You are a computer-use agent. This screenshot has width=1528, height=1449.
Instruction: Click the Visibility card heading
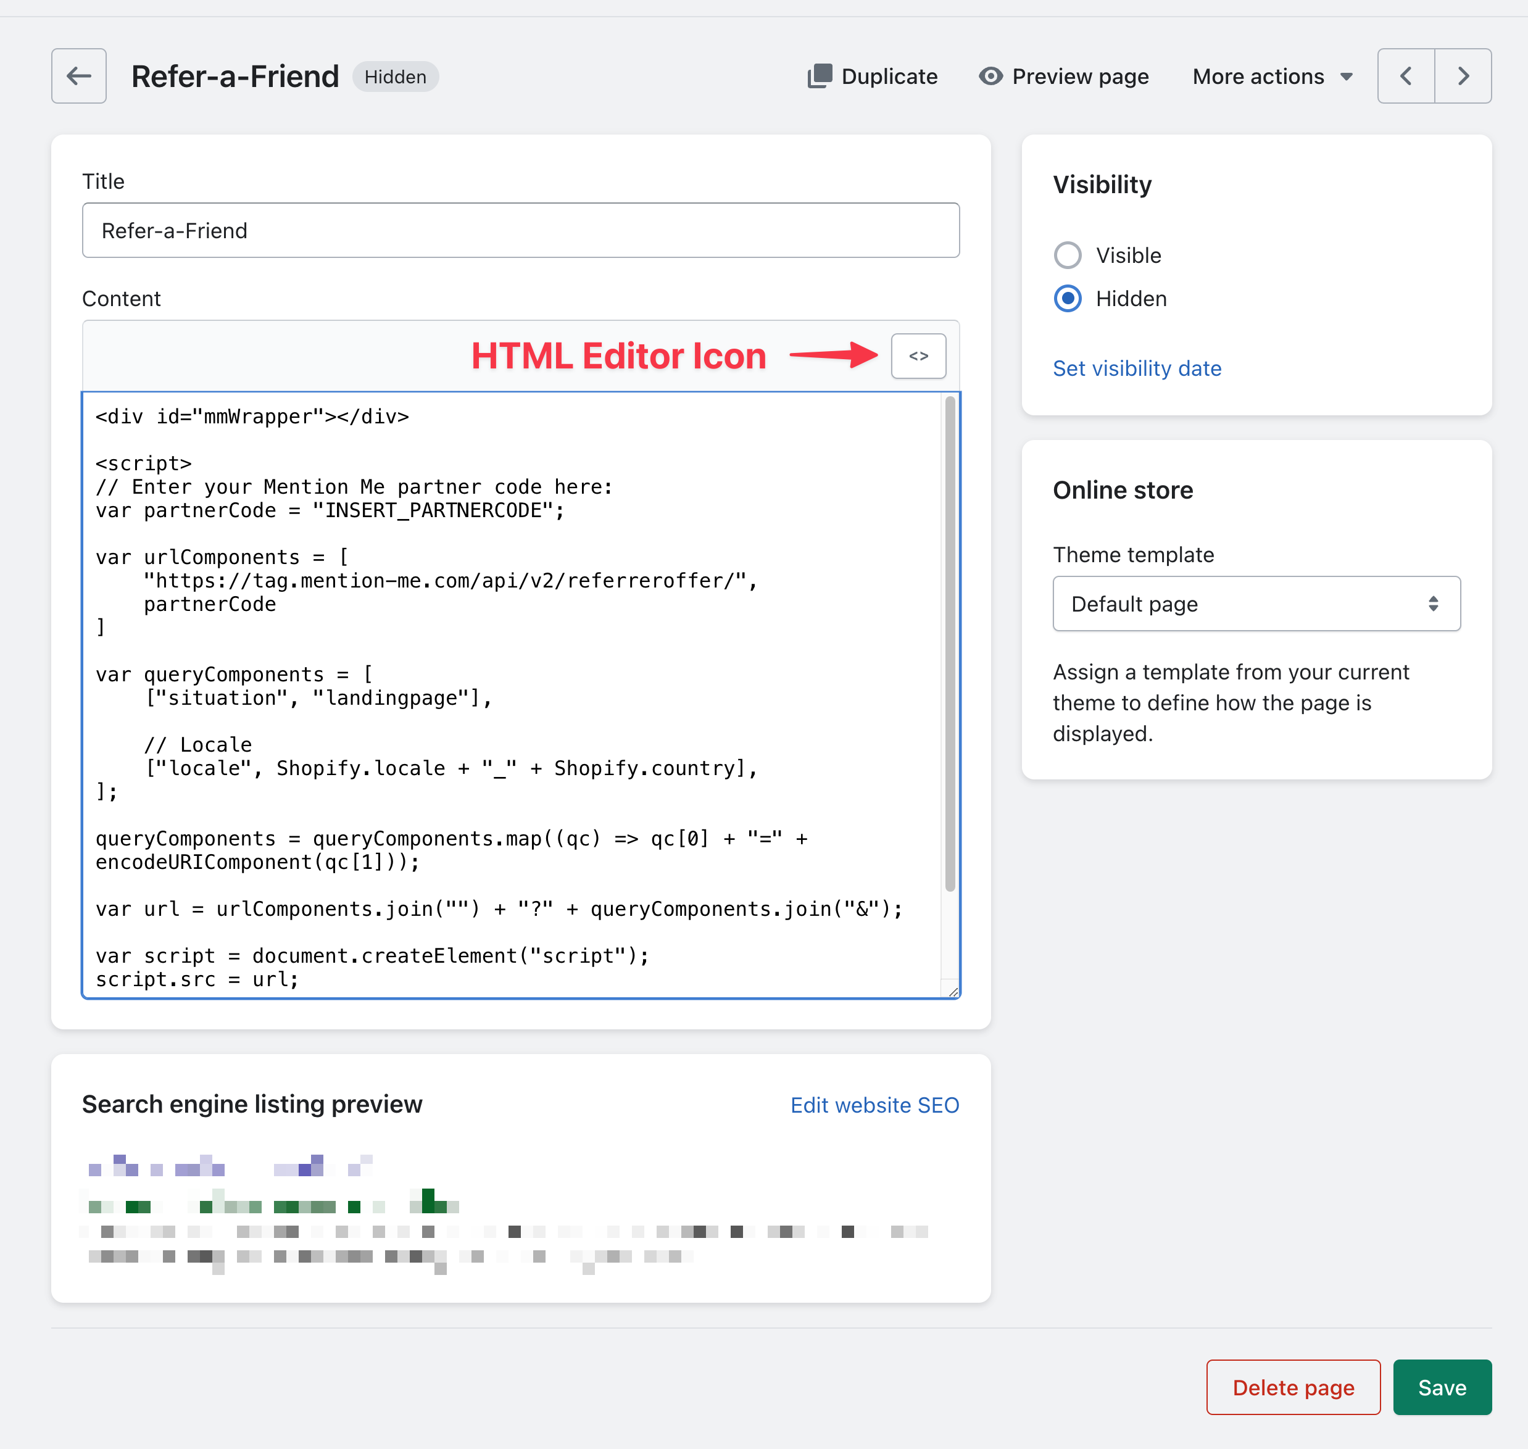tap(1102, 185)
